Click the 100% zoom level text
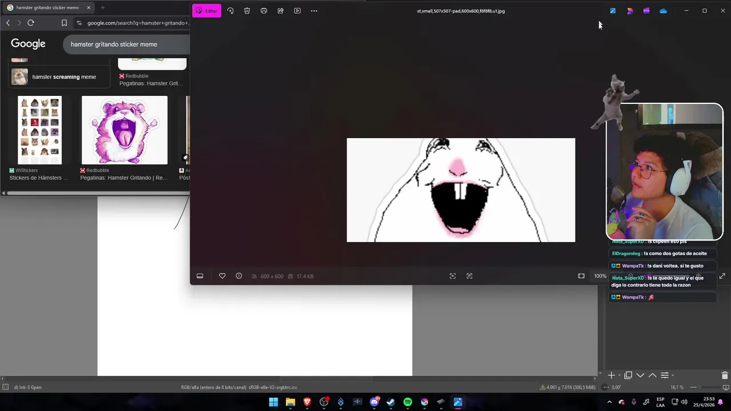 pyautogui.click(x=600, y=276)
